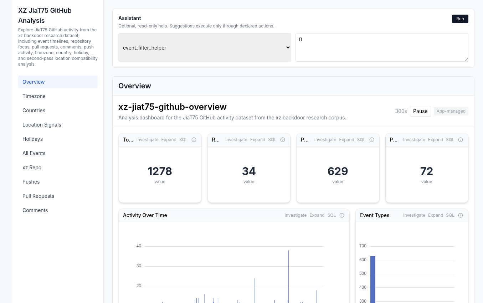Open the event_filter_helper action dropdown
The height and width of the screenshot is (303, 483).
205,47
